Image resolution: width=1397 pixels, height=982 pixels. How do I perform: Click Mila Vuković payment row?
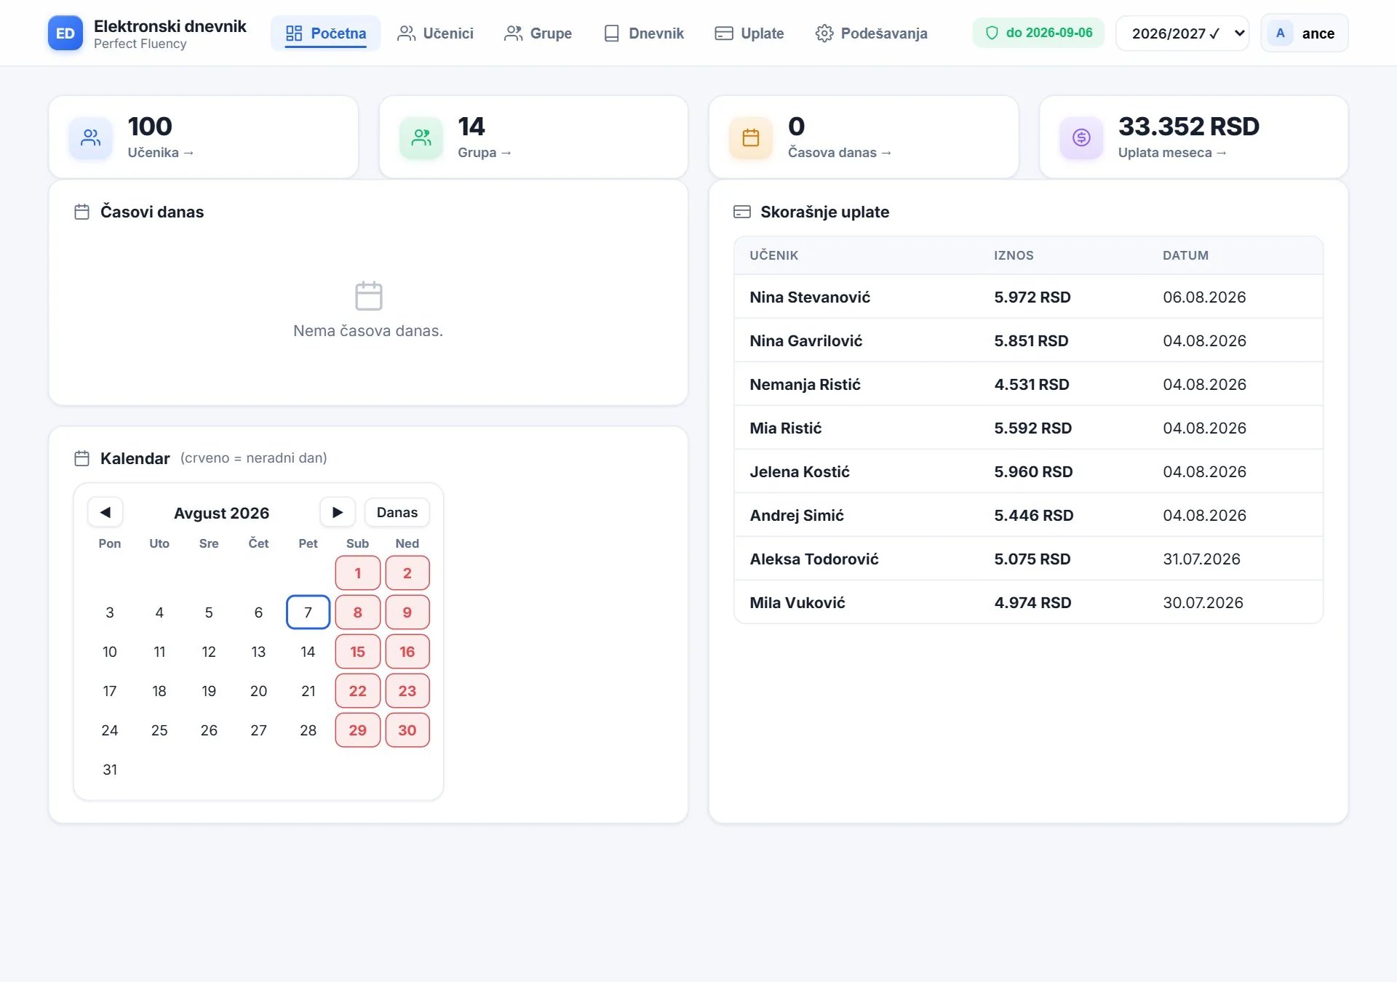pos(1028,602)
